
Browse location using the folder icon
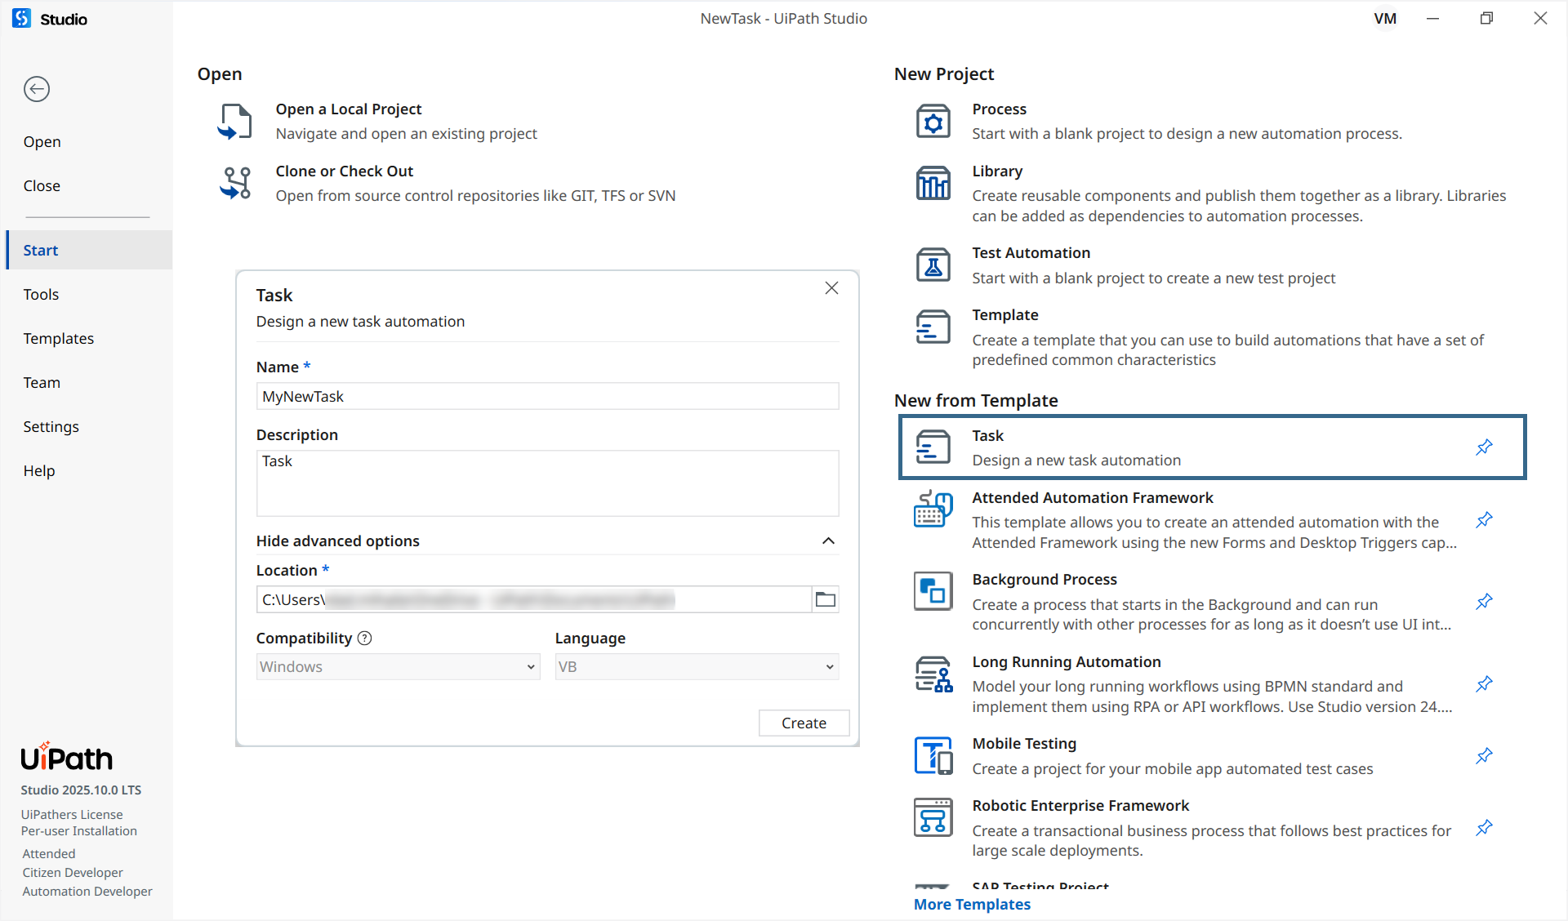pos(826,599)
